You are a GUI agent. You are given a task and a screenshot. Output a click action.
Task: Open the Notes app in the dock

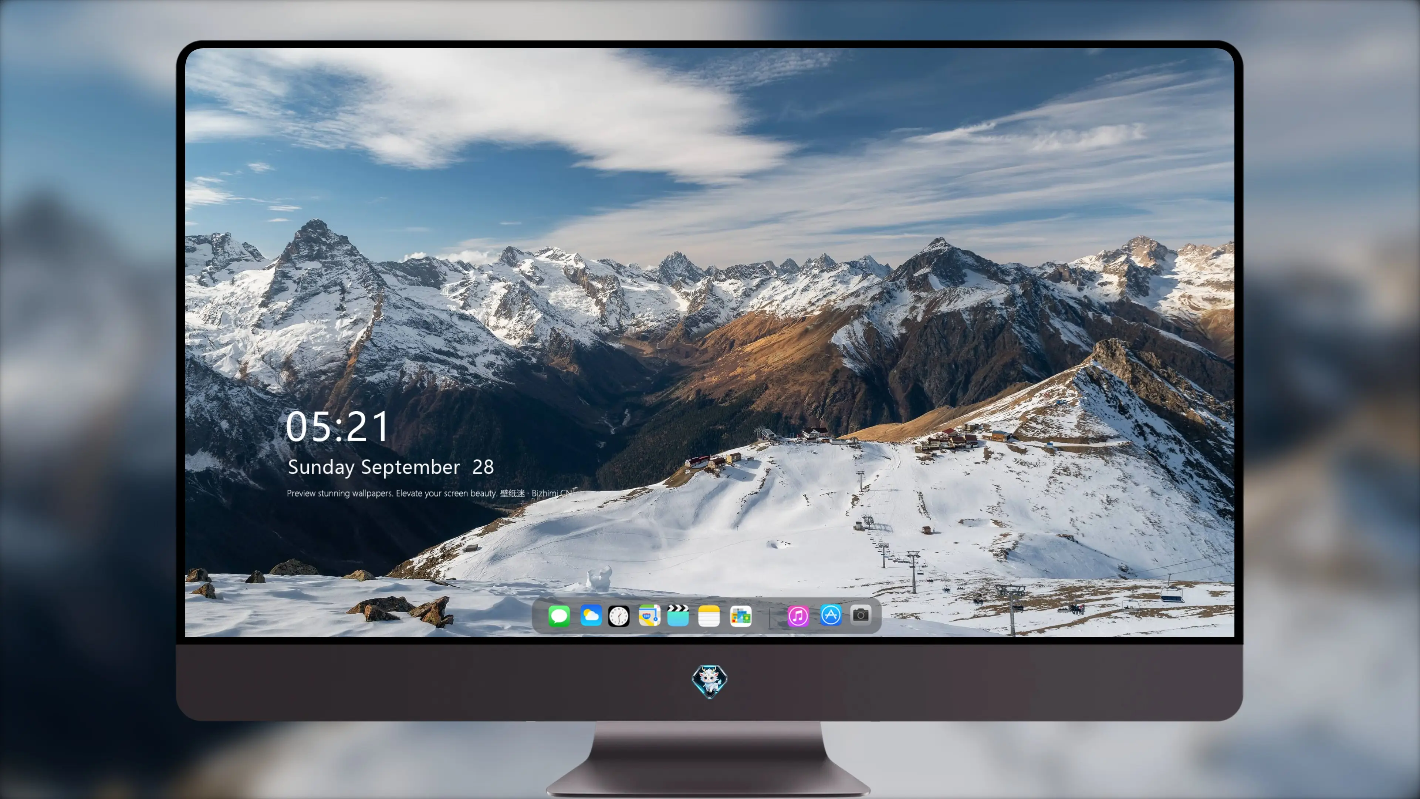pyautogui.click(x=709, y=616)
